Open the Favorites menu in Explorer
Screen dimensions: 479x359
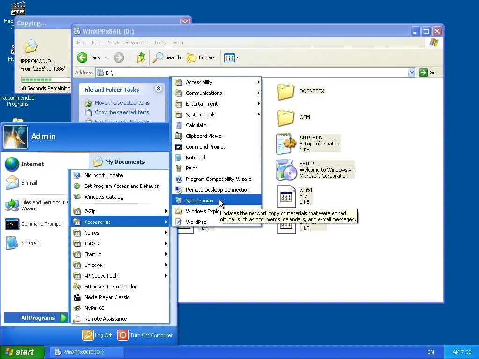(136, 43)
